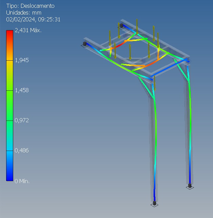Select the fixed constraint at top rear beam
This screenshot has height=218, width=213.
coord(121,25)
